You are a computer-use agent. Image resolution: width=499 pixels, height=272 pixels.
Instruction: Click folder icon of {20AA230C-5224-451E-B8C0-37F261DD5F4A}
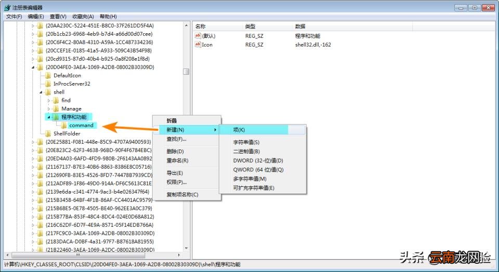pyautogui.click(x=40, y=26)
